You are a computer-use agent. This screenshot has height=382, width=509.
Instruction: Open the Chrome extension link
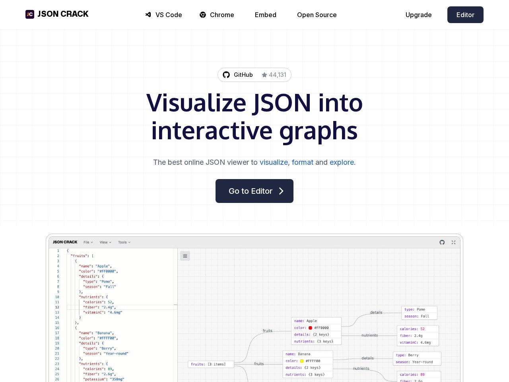(217, 15)
